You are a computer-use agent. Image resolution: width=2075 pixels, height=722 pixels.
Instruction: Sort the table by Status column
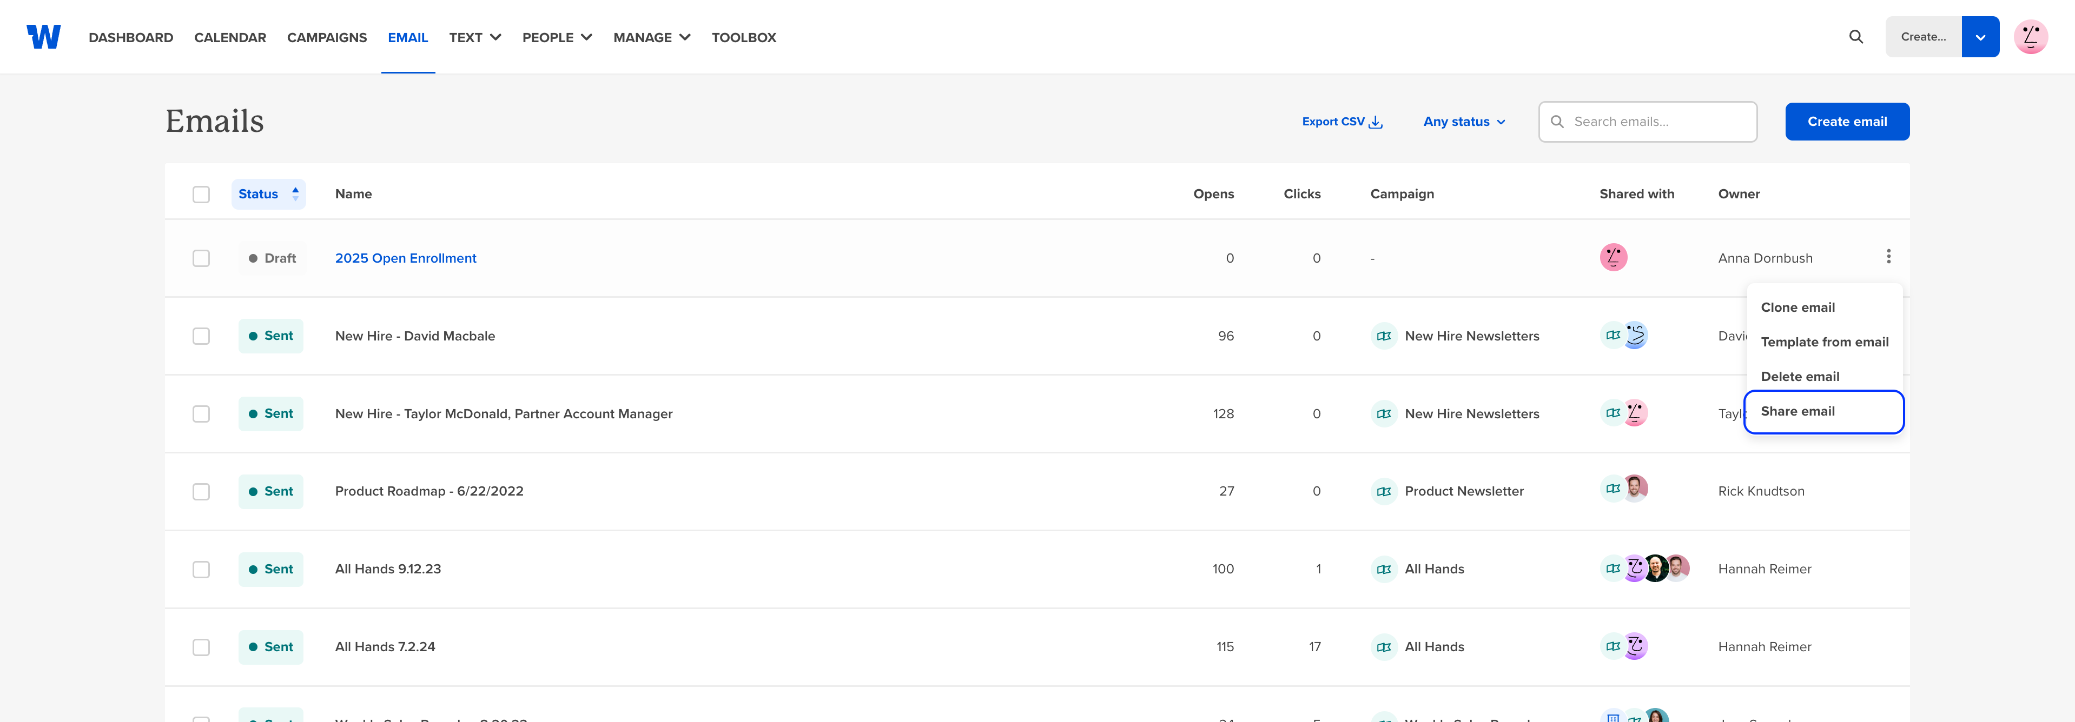tap(268, 194)
